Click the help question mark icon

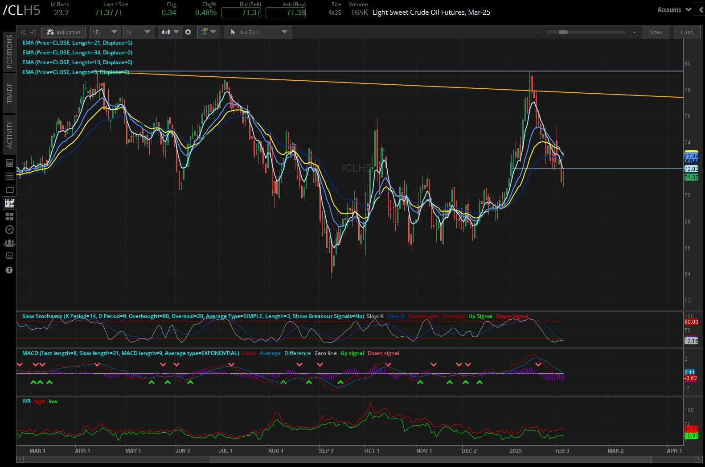point(9,270)
